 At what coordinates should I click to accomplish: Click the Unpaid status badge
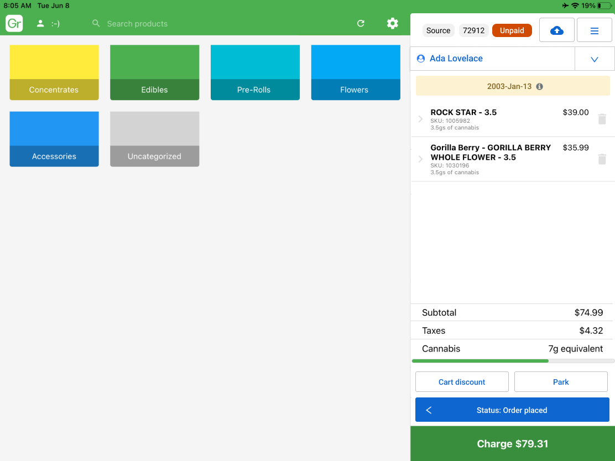[x=512, y=30]
